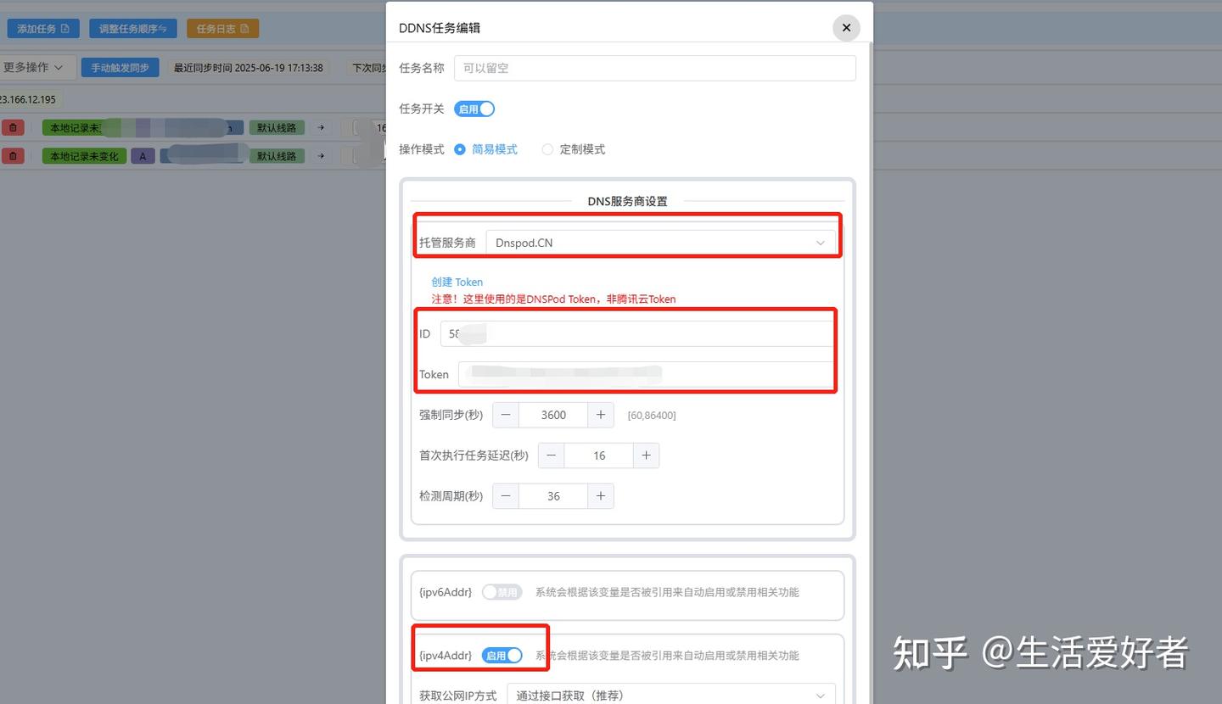The width and height of the screenshot is (1222, 704).
Task: Click the 创建 Token link
Action: click(x=457, y=282)
